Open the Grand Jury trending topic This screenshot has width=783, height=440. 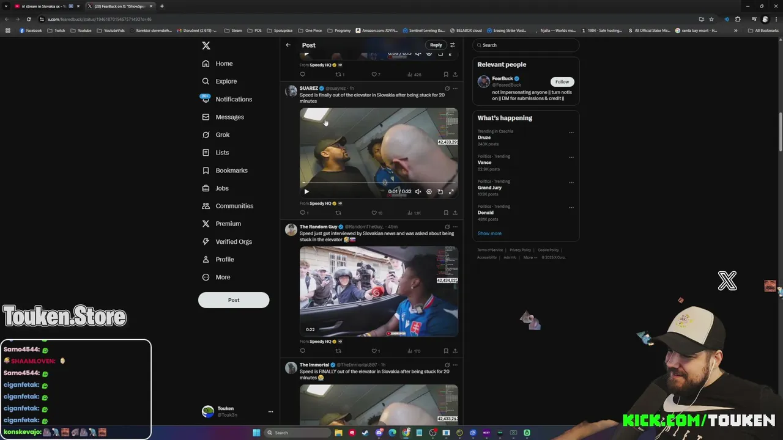[x=489, y=188]
